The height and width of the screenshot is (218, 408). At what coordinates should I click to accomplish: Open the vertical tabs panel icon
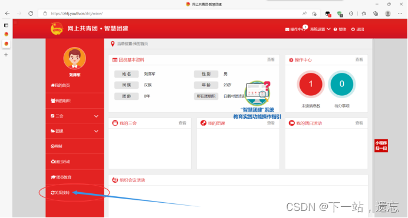click(x=6, y=25)
